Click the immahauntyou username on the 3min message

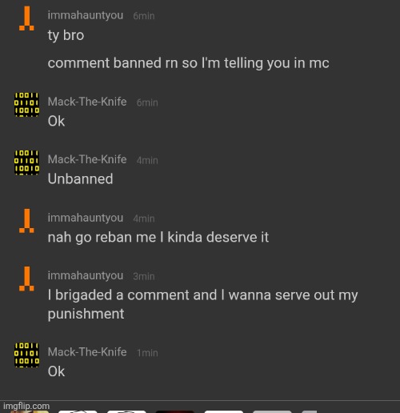point(86,275)
